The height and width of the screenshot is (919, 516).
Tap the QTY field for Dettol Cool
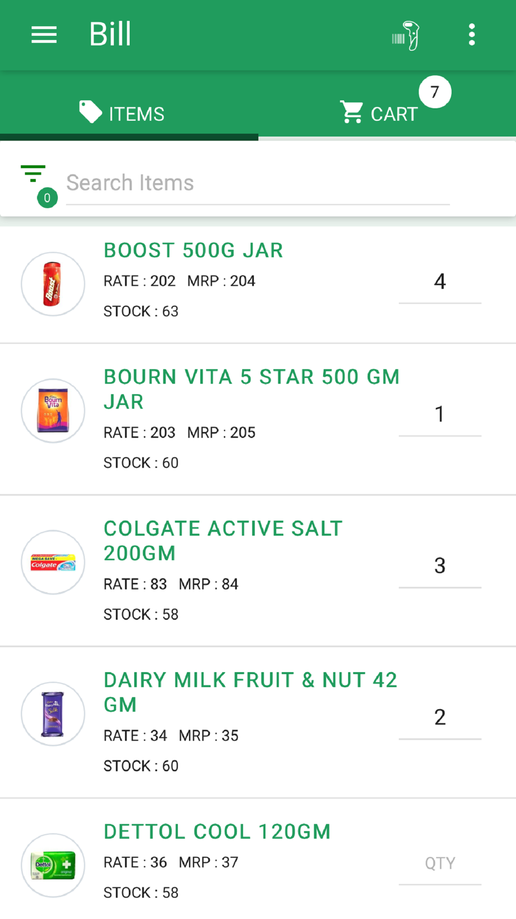click(x=440, y=864)
